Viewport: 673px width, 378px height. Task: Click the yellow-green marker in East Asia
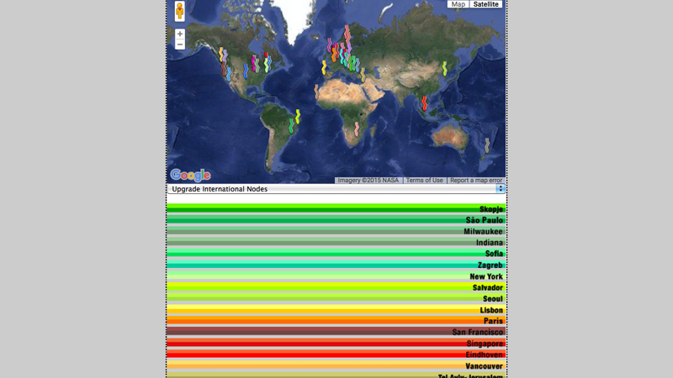coord(445,69)
